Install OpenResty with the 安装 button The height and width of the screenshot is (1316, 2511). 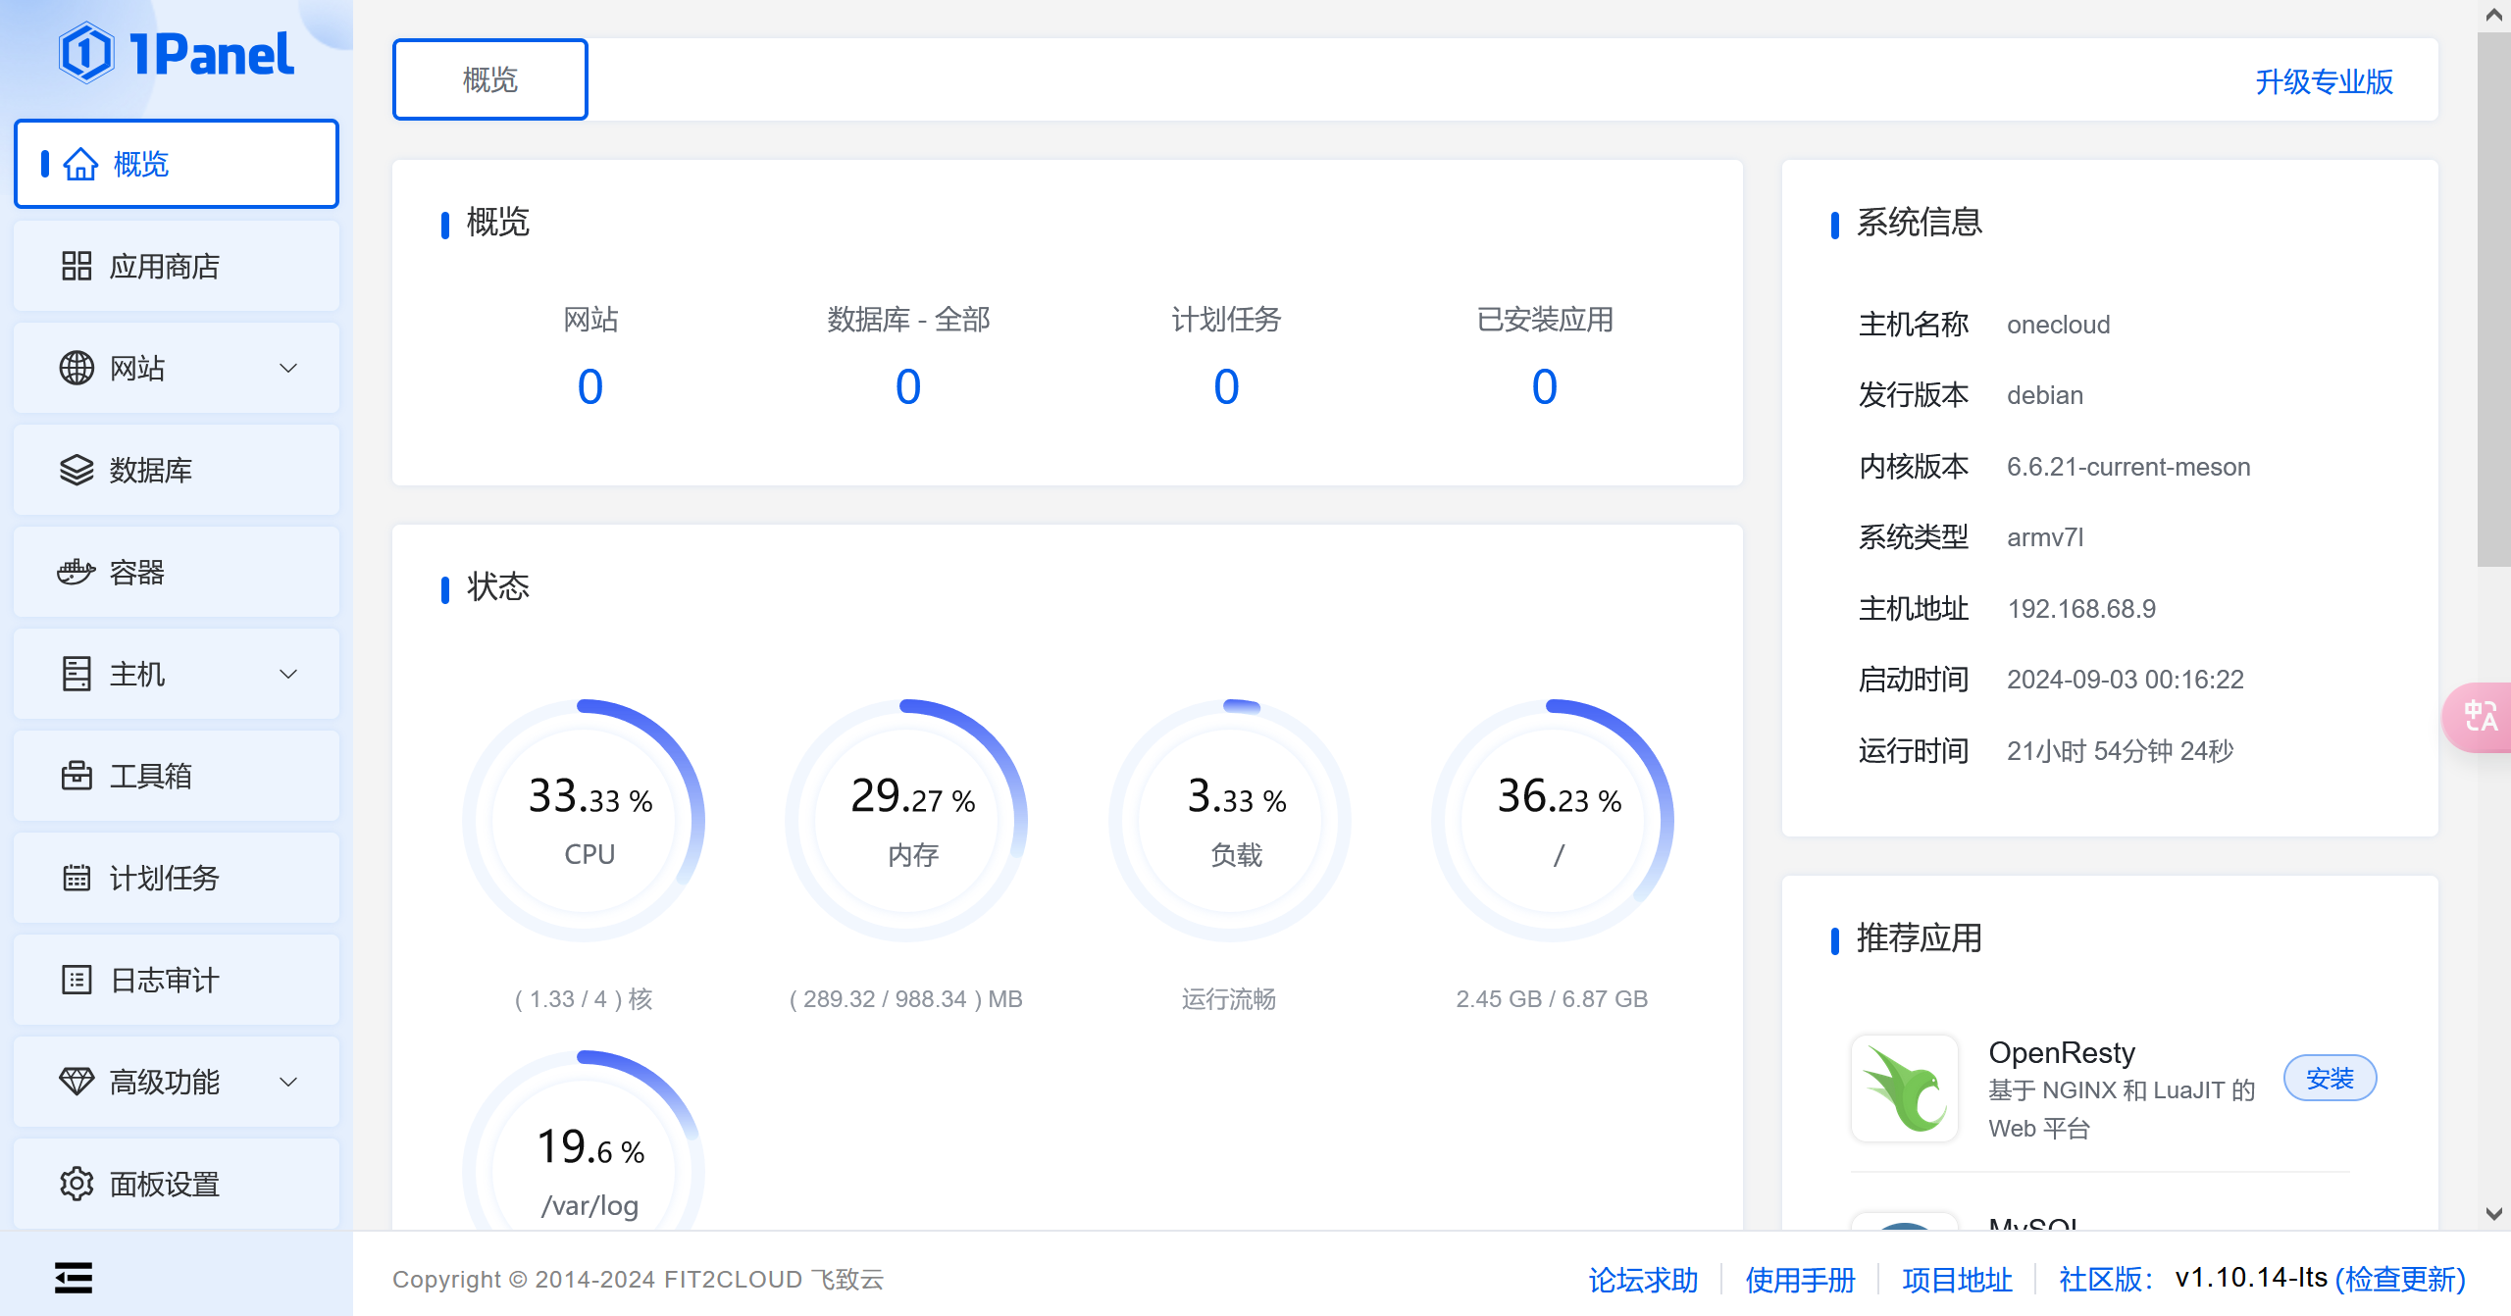tap(2330, 1079)
